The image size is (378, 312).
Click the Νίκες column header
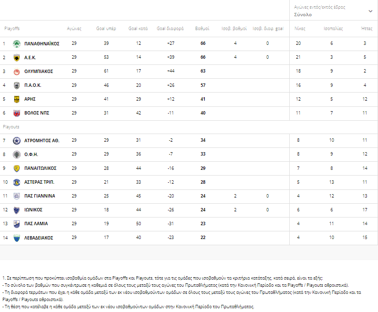coord(300,29)
